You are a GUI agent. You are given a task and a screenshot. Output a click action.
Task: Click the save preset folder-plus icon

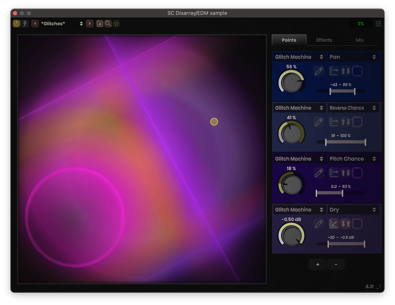[100, 24]
